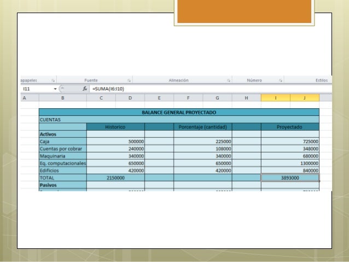Click the fx insert function icon
349x262 pixels.
pos(85,89)
